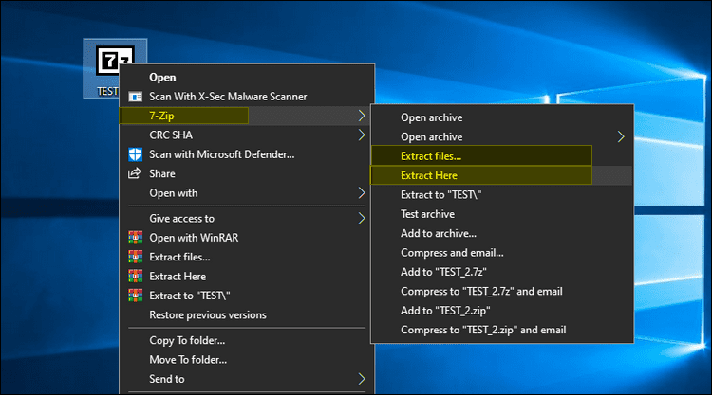Choose Open archive entry with submenu arrow
This screenshot has width=712, height=395.
(502, 136)
